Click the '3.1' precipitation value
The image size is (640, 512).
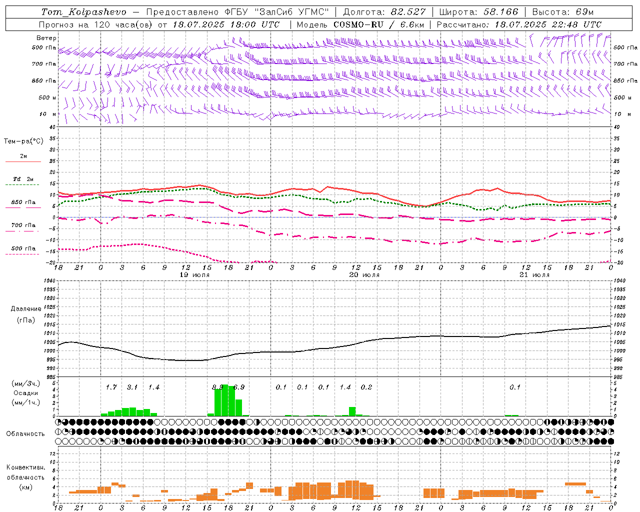tap(132, 387)
